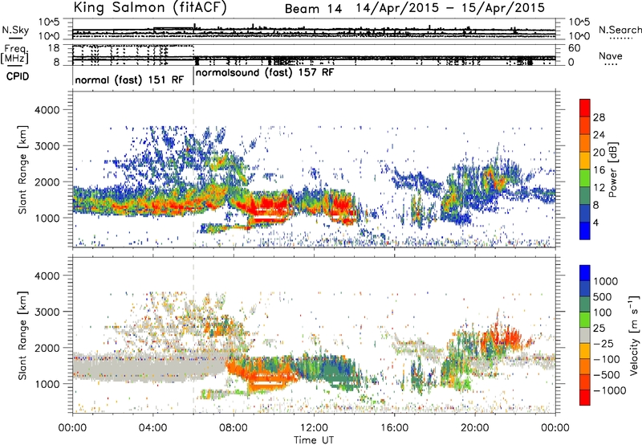Click the "N.Search" legend label
The image size is (642, 445).
(x=620, y=30)
